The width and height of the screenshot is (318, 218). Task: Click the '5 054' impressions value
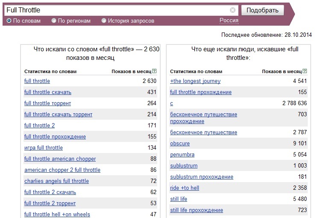pos(300,155)
